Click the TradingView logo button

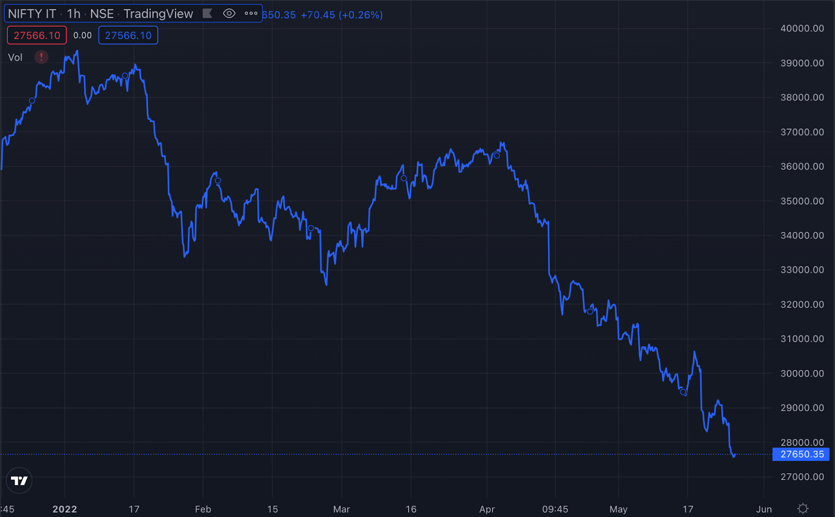point(19,481)
